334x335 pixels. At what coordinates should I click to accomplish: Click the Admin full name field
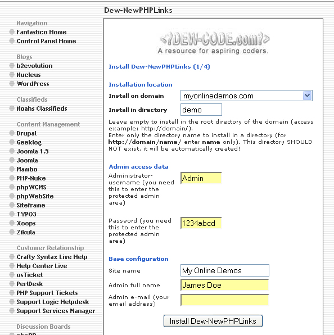[x=225, y=285]
